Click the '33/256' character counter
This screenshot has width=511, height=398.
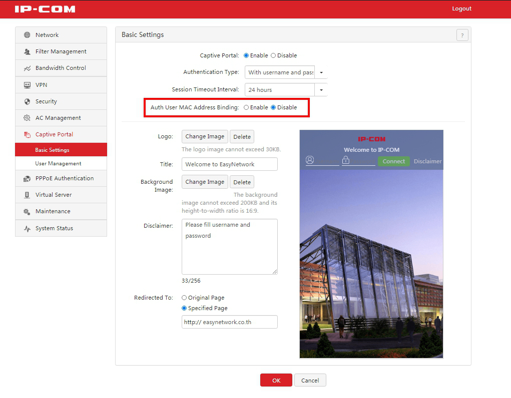pyautogui.click(x=191, y=281)
